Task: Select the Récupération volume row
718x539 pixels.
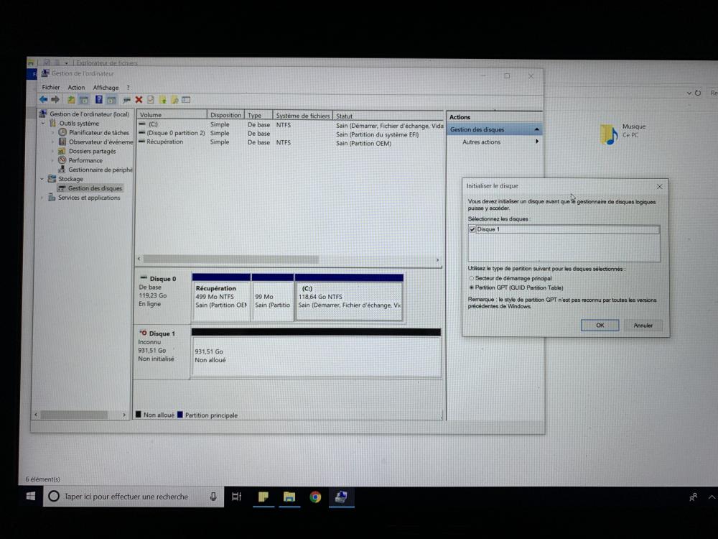Action: 290,142
